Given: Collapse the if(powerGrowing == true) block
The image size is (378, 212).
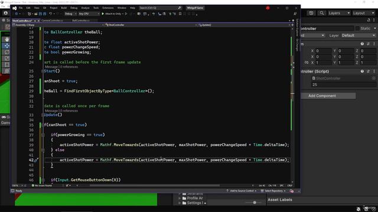Looking at the screenshot, I should click(x=43, y=135).
